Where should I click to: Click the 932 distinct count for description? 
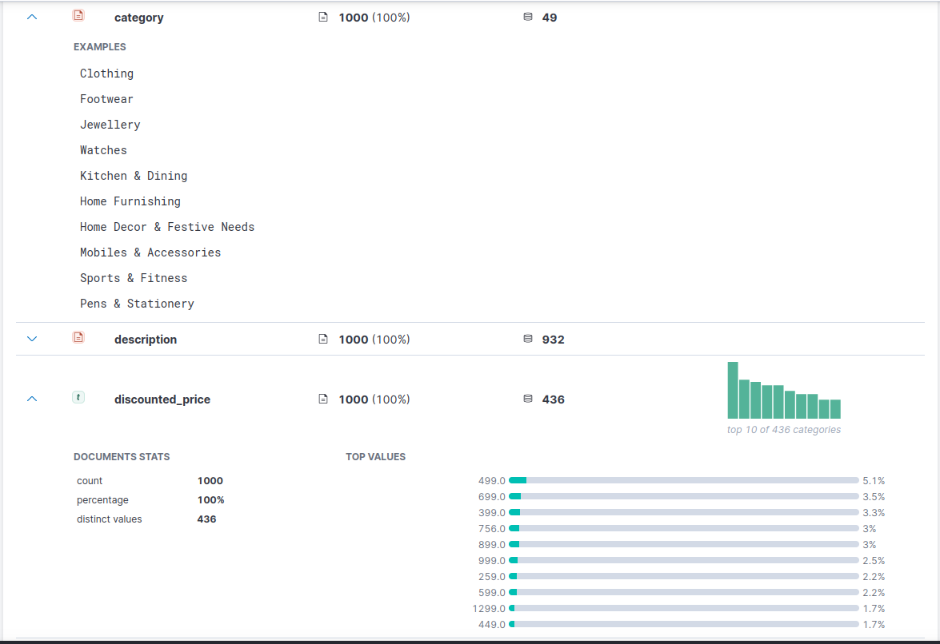pos(554,340)
